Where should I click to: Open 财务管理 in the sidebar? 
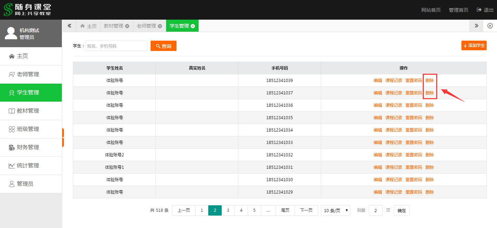tap(28, 147)
